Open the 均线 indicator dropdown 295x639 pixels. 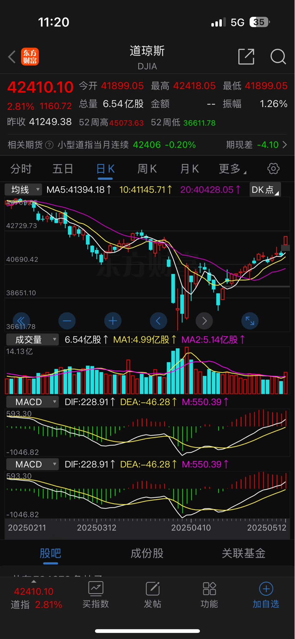click(23, 190)
